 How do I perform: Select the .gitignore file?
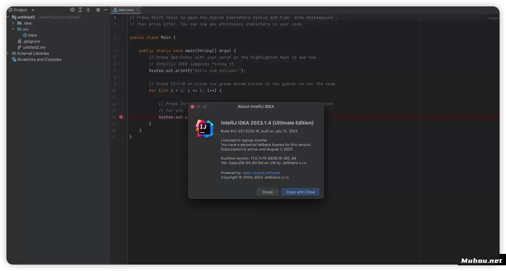point(31,41)
